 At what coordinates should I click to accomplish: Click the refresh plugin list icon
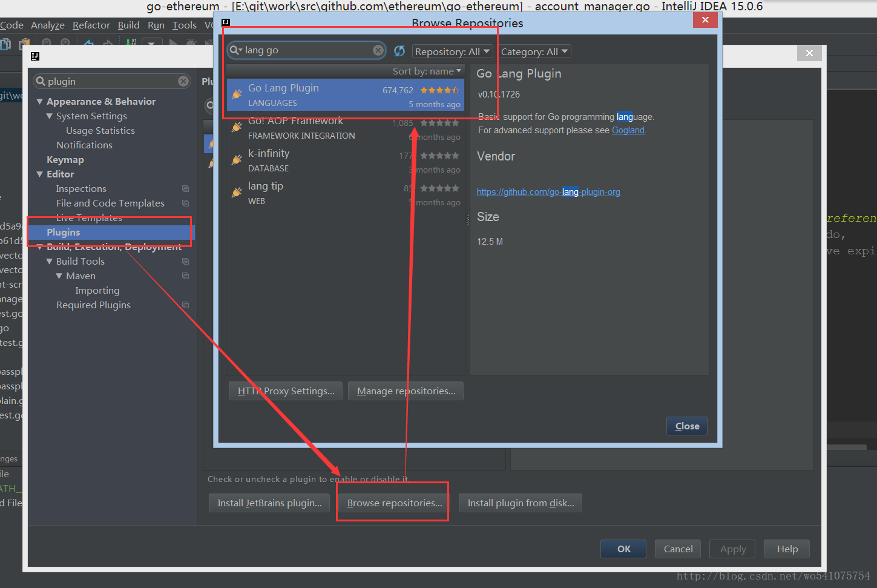[x=399, y=51]
